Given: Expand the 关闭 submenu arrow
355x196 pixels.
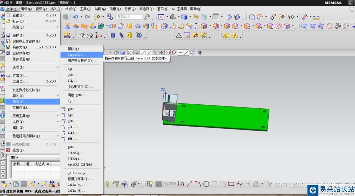Looking at the screenshot, I should coord(58,27).
